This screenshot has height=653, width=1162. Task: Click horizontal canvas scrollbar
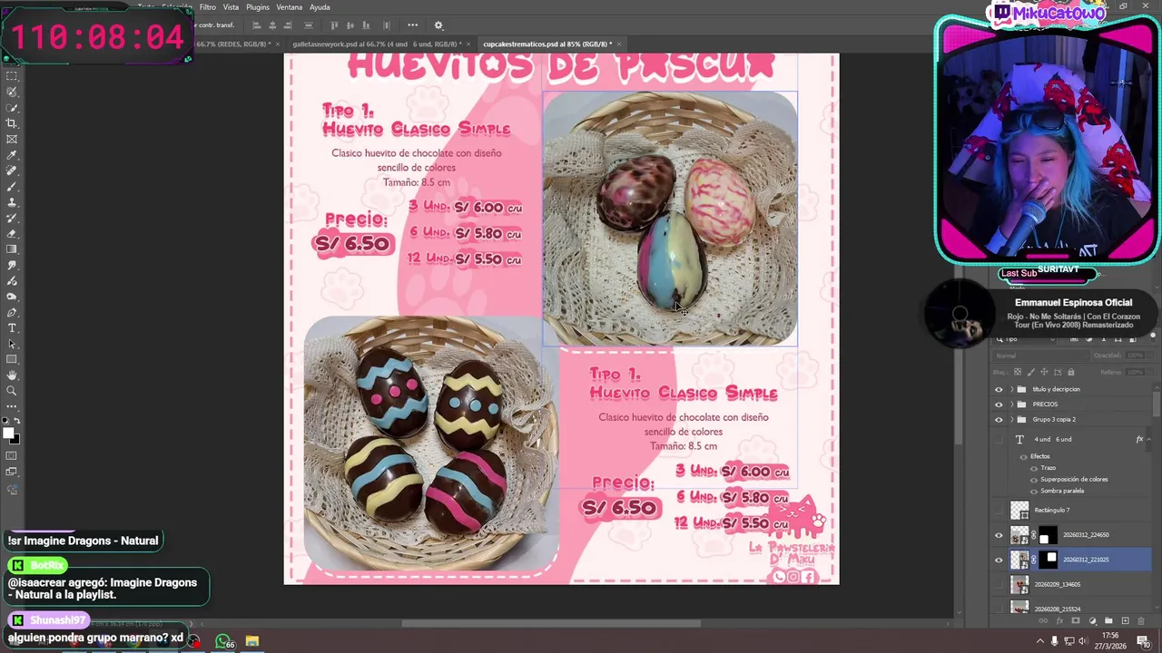(552, 623)
